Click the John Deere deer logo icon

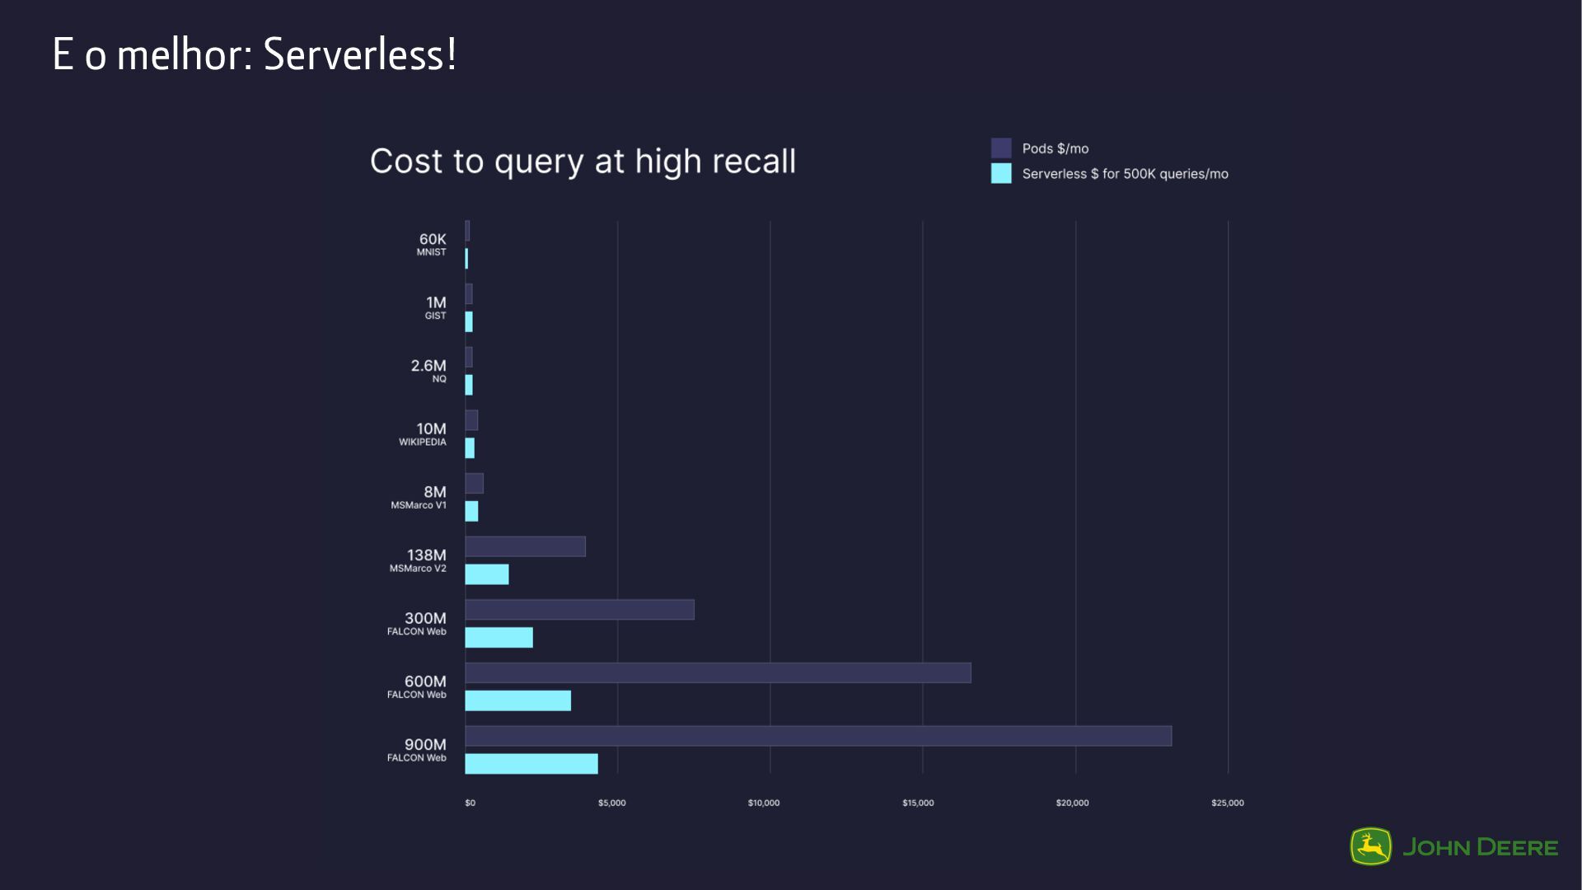point(1370,846)
